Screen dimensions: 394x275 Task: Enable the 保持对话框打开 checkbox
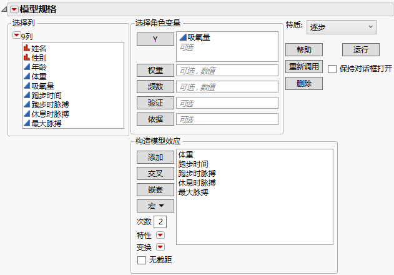click(x=332, y=69)
